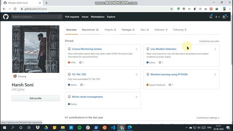Screen dimensions: 233x131
Task: Open the TIC-TAC-TOE repository
Action: point(79,74)
